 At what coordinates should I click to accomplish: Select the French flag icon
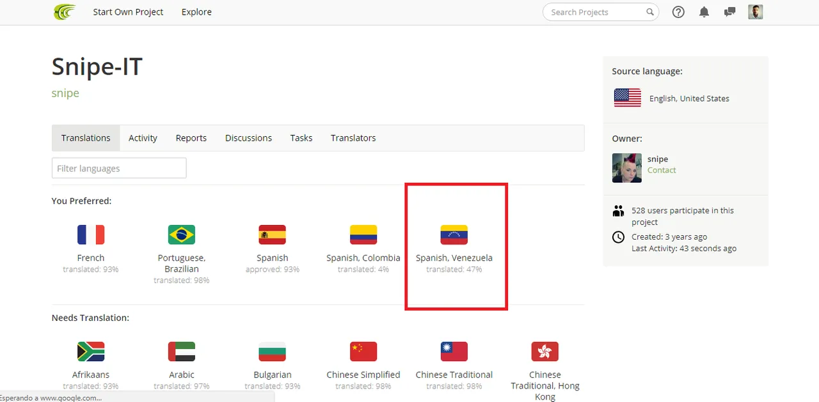pyautogui.click(x=91, y=235)
